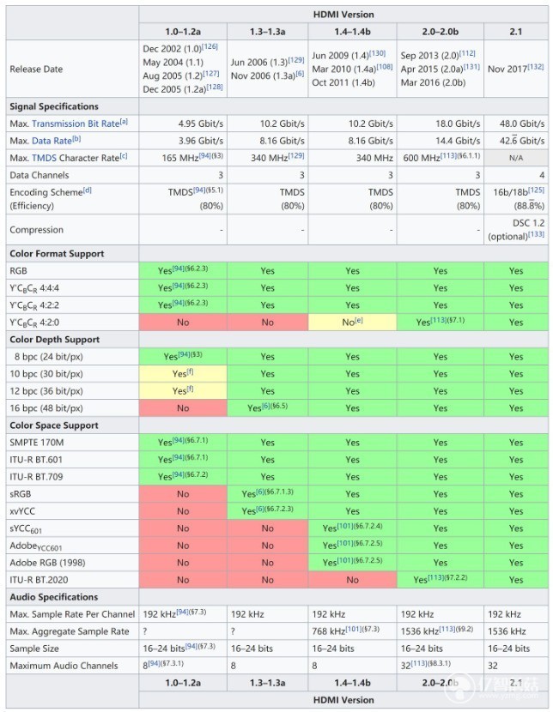
Task: Click footnote [c] beside TMDS Character Rate
Action: [x=124, y=156]
